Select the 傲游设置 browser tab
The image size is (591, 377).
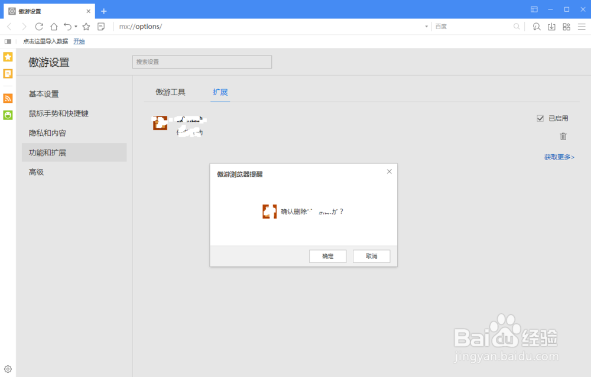[x=50, y=11]
